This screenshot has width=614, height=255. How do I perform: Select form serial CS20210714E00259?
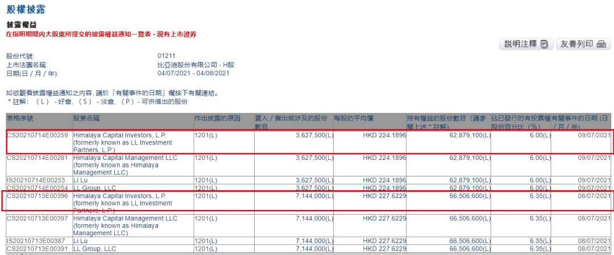38,135
